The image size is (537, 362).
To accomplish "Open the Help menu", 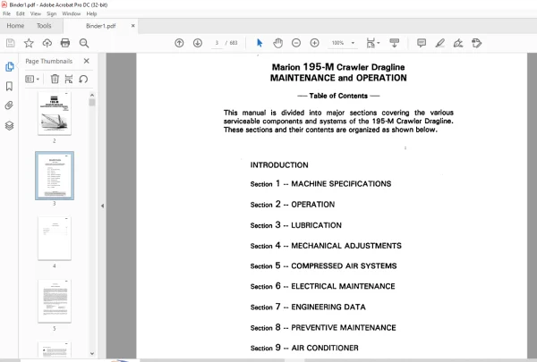I will [x=91, y=13].
